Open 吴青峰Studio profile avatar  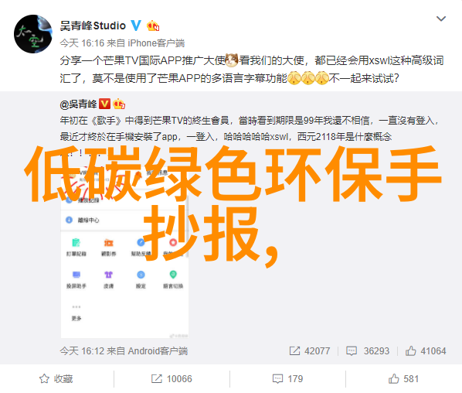tap(33, 34)
